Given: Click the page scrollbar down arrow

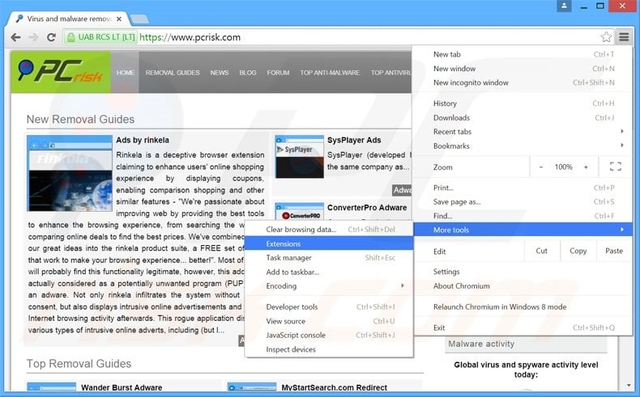Looking at the screenshot, I should tap(629, 385).
